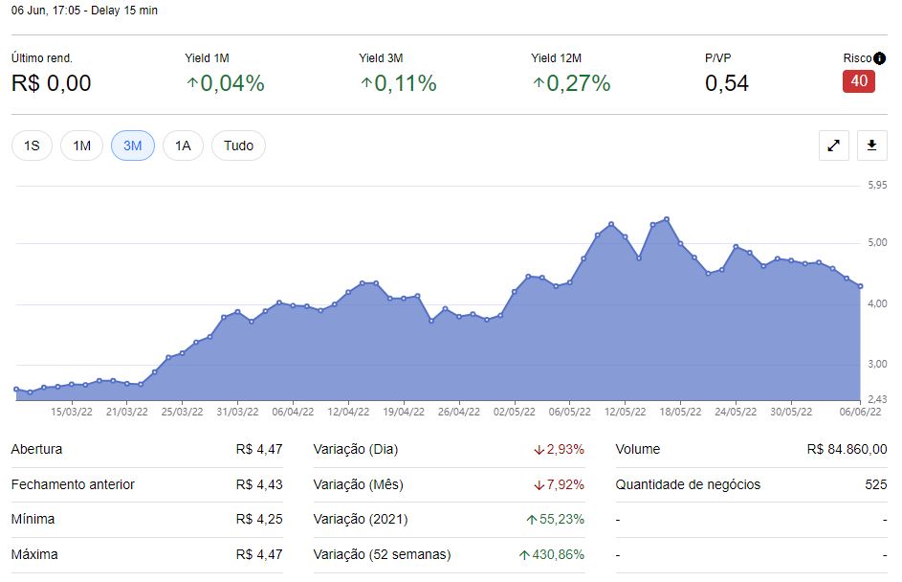
Task: Click the Yield 12M green up arrow
Action: pyautogui.click(x=539, y=84)
